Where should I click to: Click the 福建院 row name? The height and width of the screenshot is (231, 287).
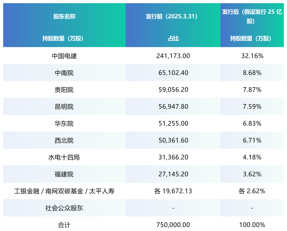click(x=64, y=174)
